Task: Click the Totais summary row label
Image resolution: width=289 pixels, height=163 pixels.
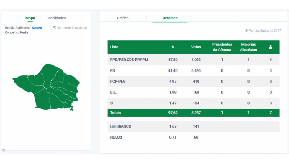Action: (x=115, y=113)
